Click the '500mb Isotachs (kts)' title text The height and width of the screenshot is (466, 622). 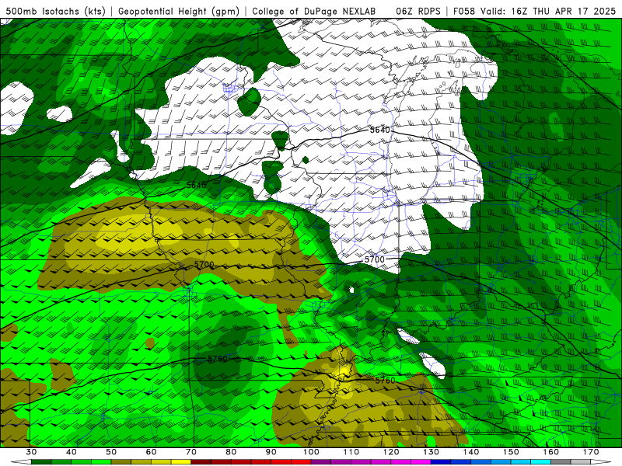pyautogui.click(x=56, y=11)
